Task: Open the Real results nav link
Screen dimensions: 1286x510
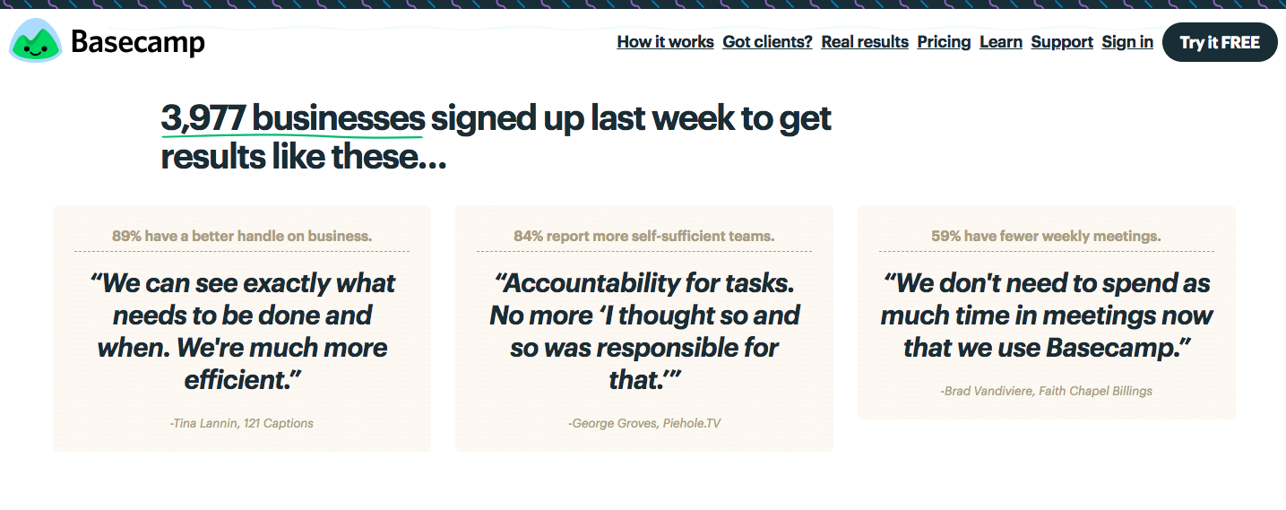Action: [865, 42]
